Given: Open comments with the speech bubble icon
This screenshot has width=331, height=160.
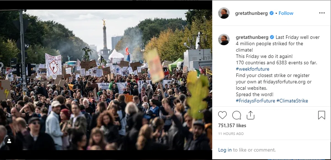Looking at the screenshot, I should tap(237, 115).
